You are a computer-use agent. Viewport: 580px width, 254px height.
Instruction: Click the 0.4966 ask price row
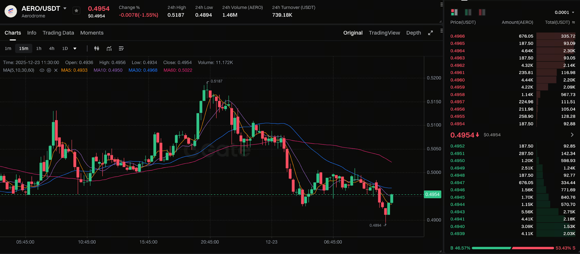pyautogui.click(x=457, y=36)
